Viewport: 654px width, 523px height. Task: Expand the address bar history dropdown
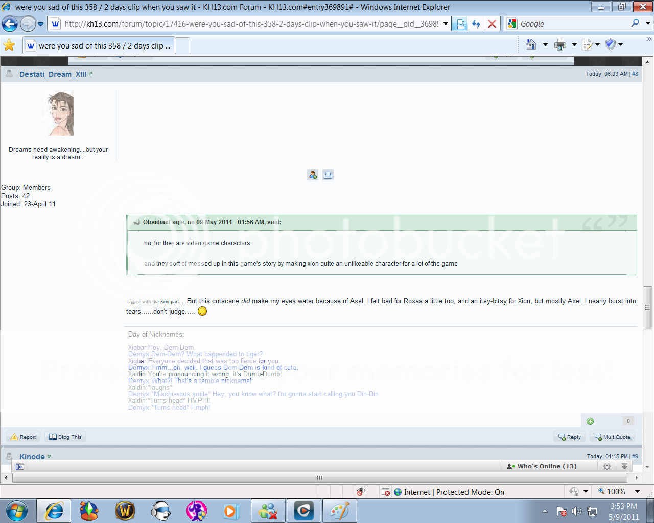[x=446, y=24]
